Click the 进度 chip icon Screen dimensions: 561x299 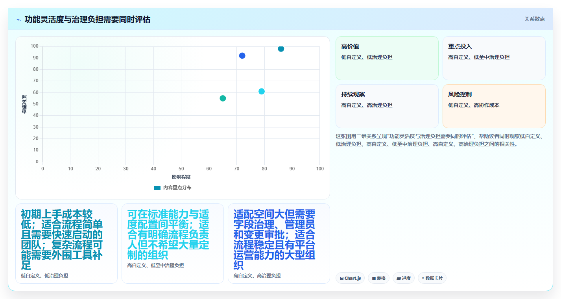pyautogui.click(x=399, y=278)
